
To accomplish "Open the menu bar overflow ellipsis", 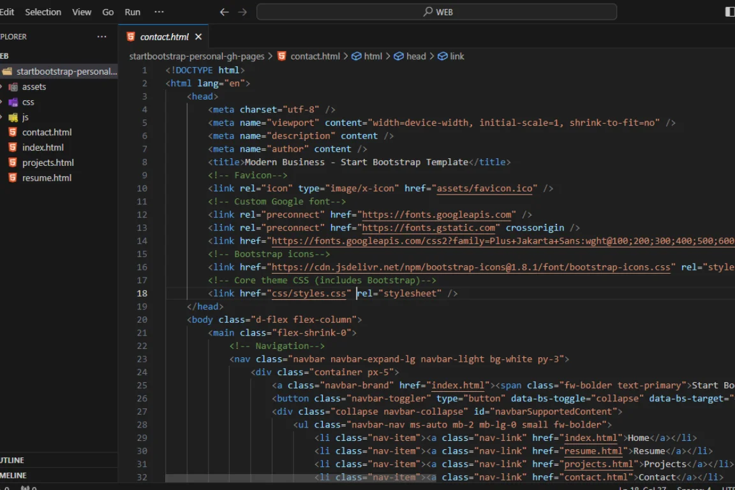I will (x=159, y=12).
